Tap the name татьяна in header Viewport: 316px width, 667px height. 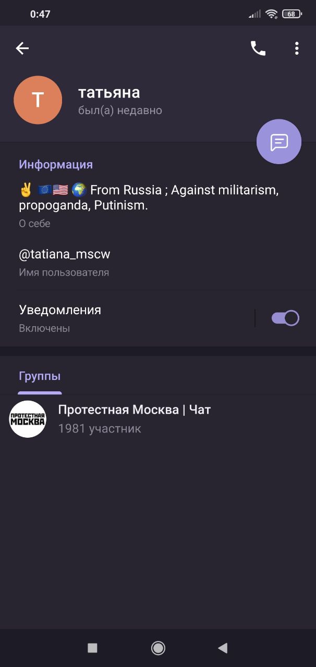109,93
